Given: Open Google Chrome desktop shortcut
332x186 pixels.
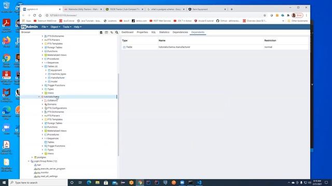Looking at the screenshot, I should (6, 60).
